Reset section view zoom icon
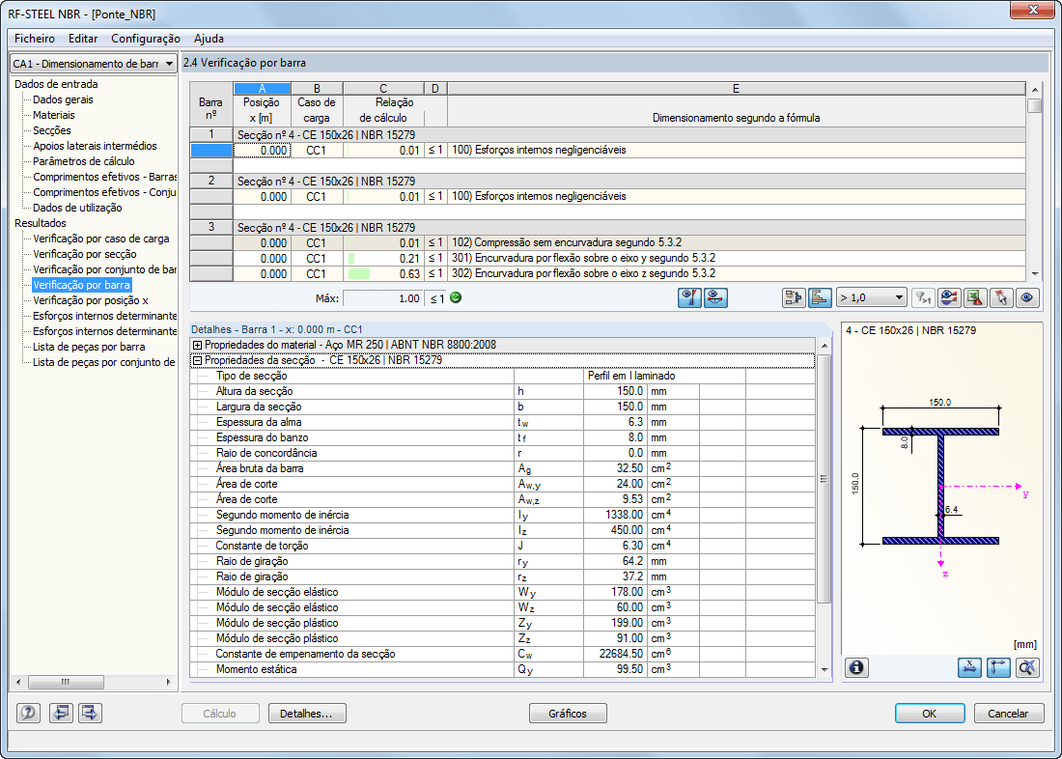Image resolution: width=1062 pixels, height=759 pixels. point(1027,667)
